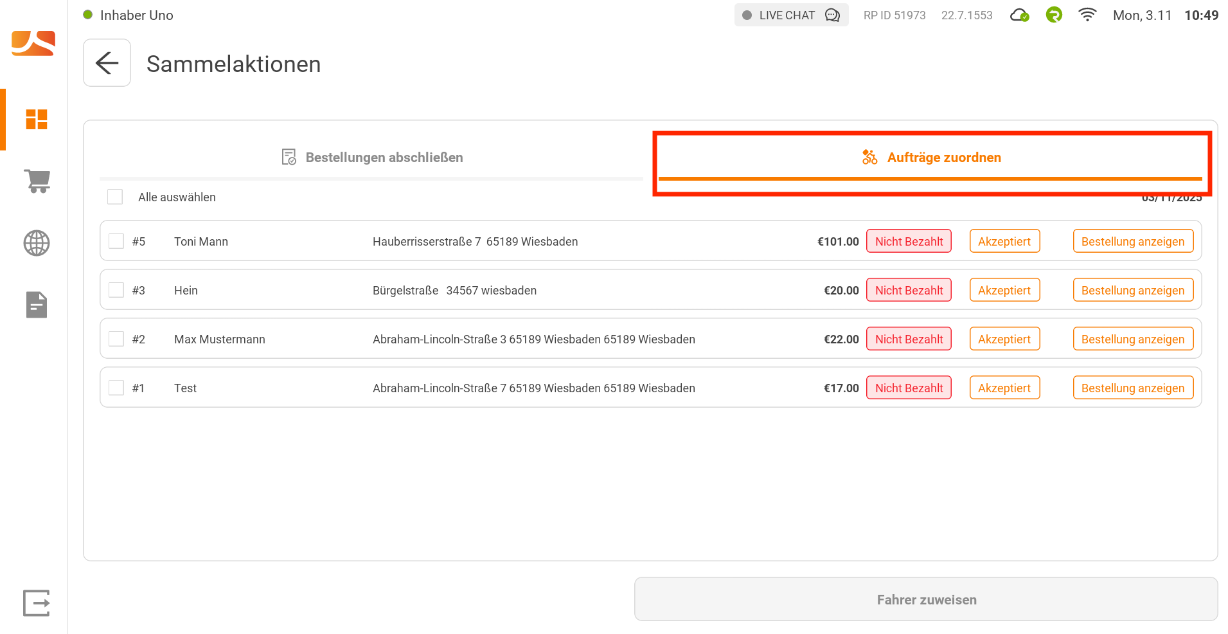Viewport: 1228px width, 634px height.
Task: Click 'Nicht Bezahlt' badge for Hein
Action: pos(909,290)
